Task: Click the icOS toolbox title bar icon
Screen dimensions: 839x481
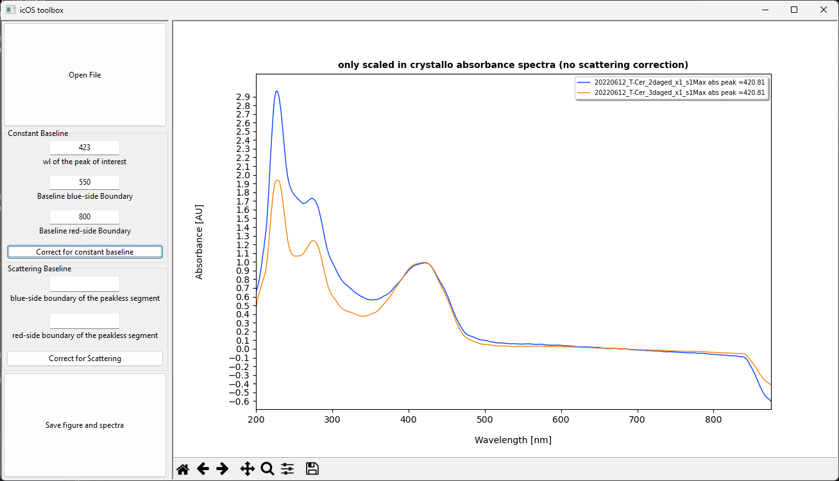Action: click(x=9, y=10)
